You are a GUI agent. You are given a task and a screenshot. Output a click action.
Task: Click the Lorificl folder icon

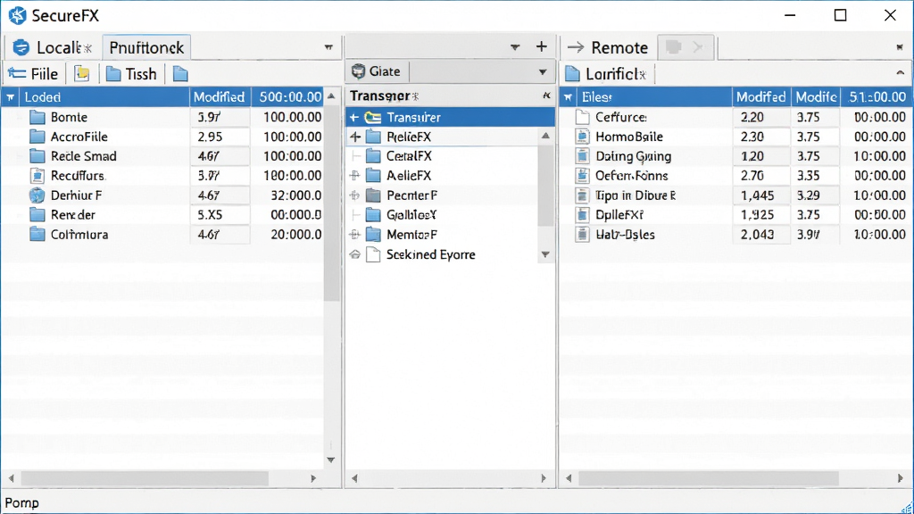point(572,74)
